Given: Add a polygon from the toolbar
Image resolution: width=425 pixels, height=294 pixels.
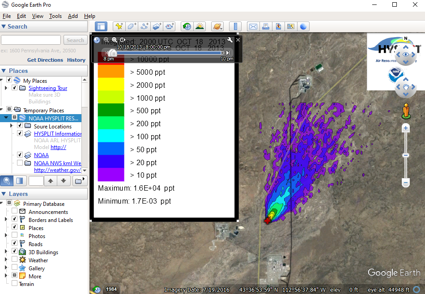Looking at the screenshot, I should (x=132, y=26).
